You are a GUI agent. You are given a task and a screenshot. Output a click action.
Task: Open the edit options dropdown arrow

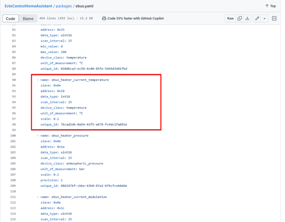click(x=265, y=18)
